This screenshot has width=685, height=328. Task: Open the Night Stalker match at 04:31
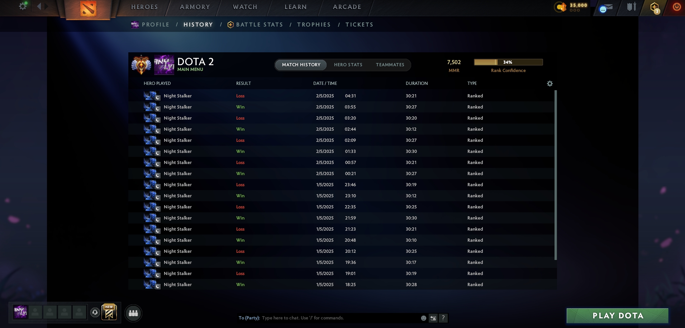click(x=341, y=96)
